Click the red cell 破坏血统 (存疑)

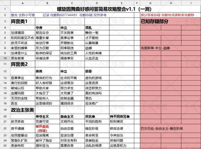[x=47, y=129]
